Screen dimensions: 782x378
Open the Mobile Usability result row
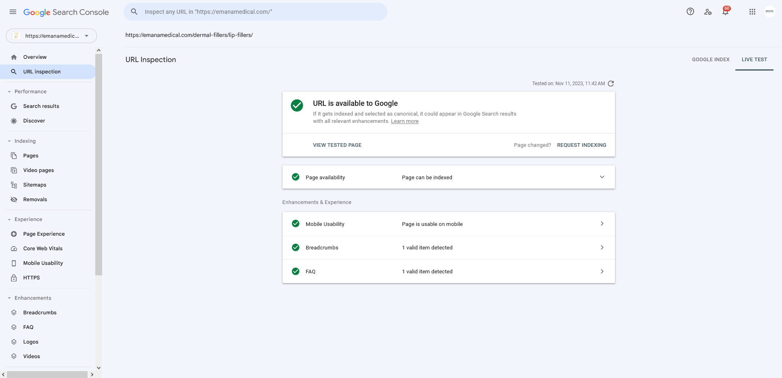tap(449, 224)
